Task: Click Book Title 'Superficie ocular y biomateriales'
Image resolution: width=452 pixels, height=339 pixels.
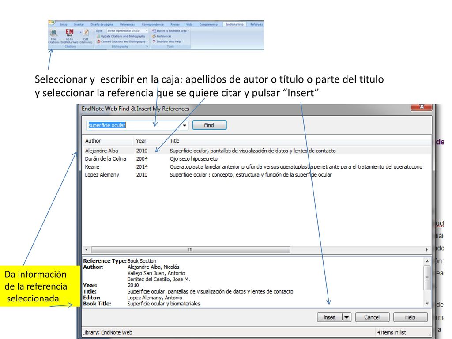Action: [x=164, y=304]
